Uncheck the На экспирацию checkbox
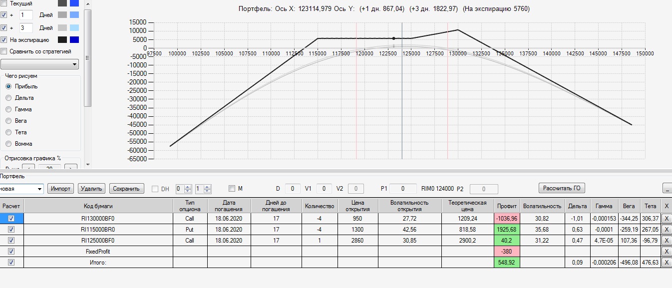 click(x=4, y=40)
